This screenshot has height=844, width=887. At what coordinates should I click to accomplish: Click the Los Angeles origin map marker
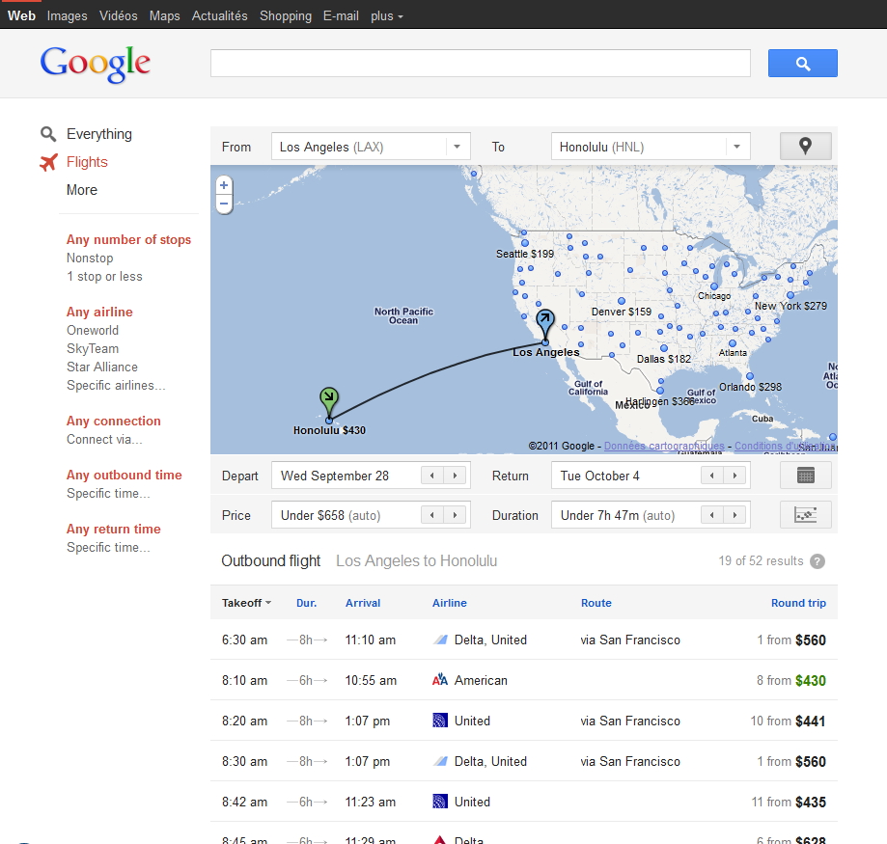click(544, 324)
